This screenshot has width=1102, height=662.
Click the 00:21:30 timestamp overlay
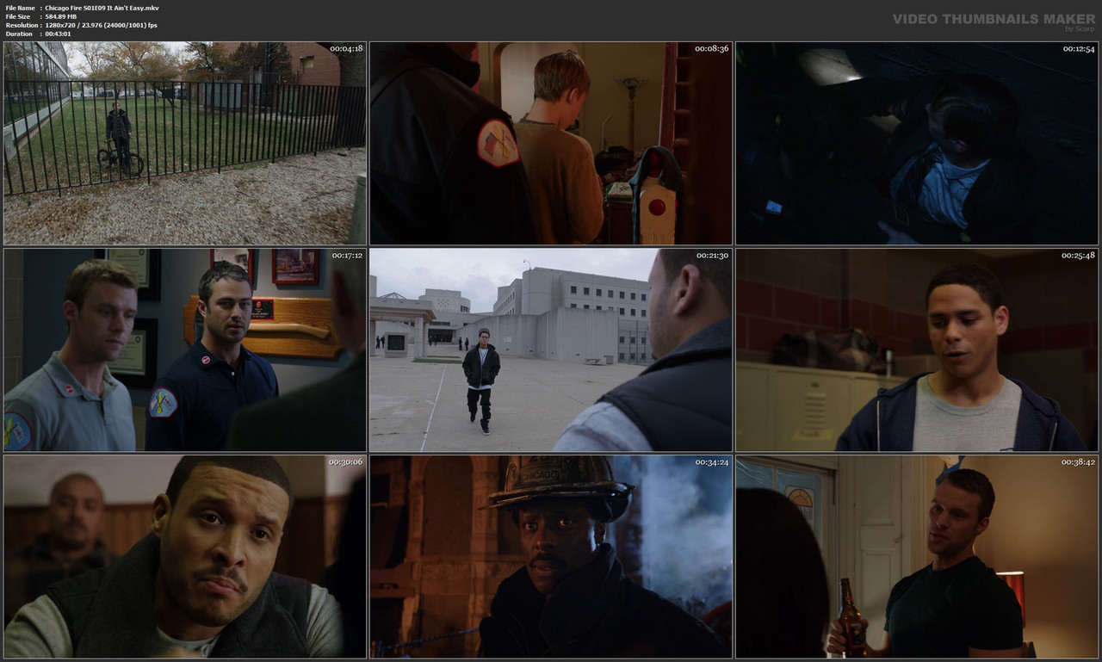coord(713,255)
